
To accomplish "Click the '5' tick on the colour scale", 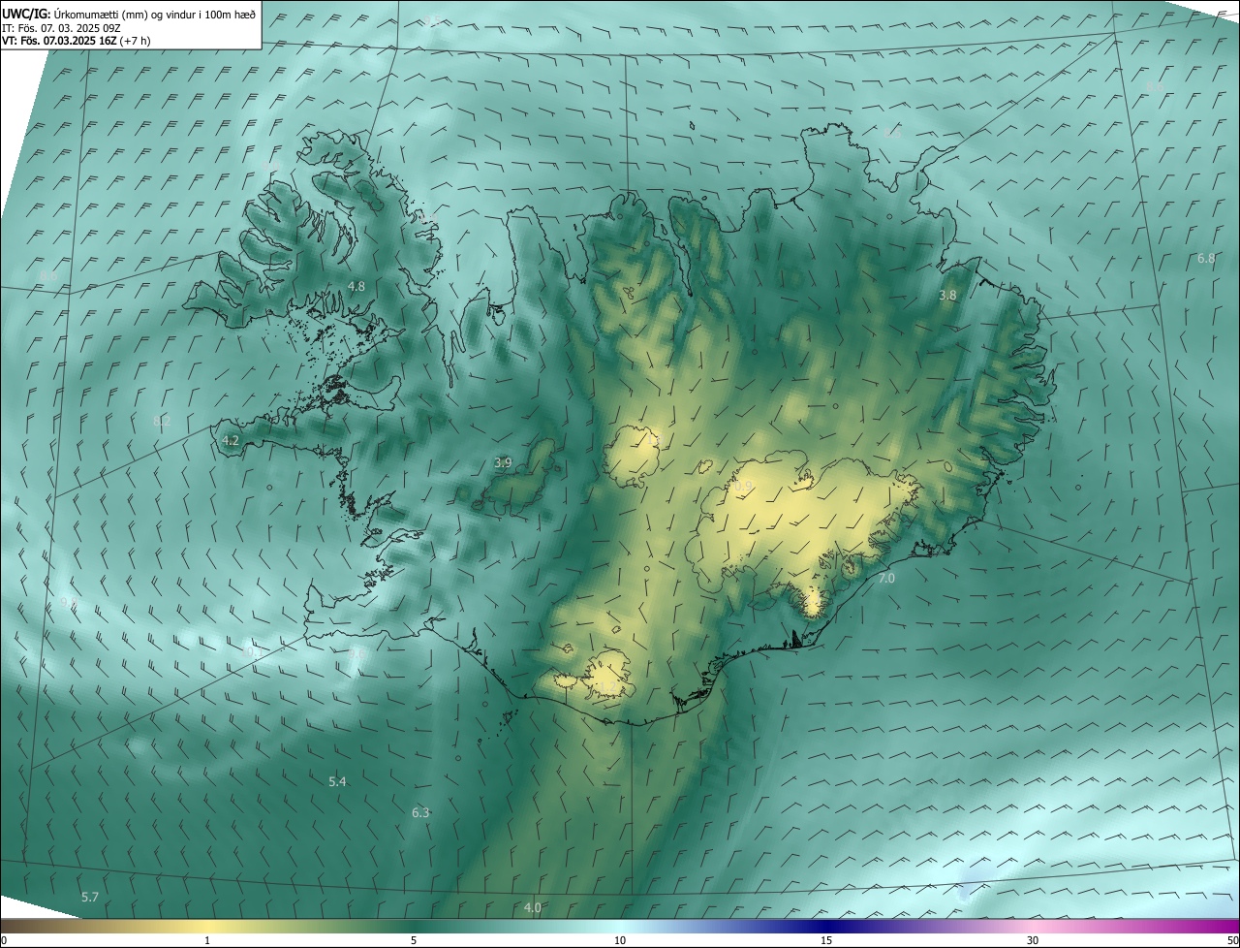I will pyautogui.click(x=414, y=940).
